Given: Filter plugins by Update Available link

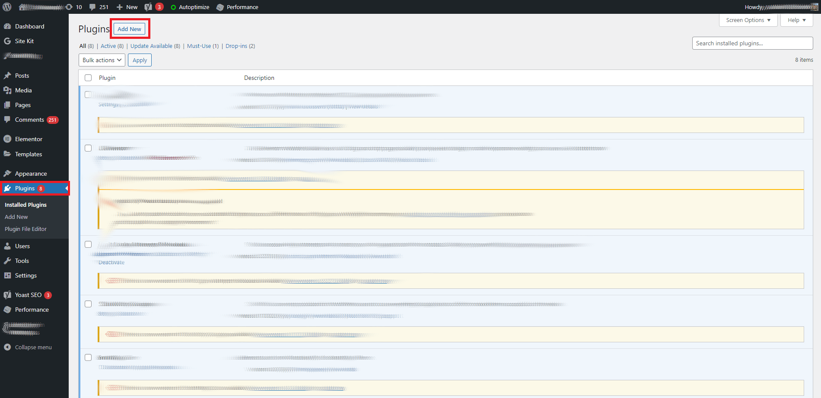Looking at the screenshot, I should (151, 46).
